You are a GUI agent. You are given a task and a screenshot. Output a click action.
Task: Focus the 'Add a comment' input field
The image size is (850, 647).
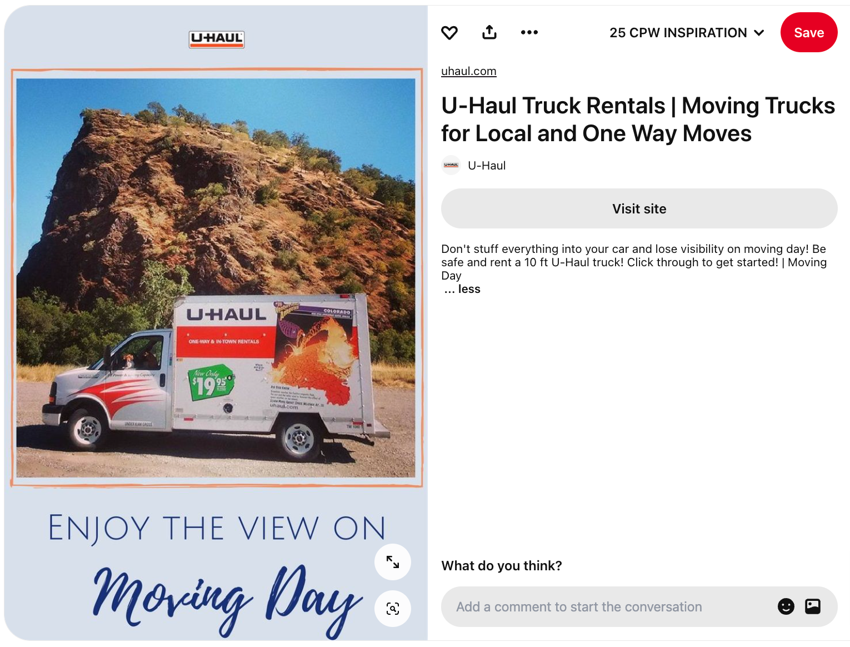click(639, 607)
